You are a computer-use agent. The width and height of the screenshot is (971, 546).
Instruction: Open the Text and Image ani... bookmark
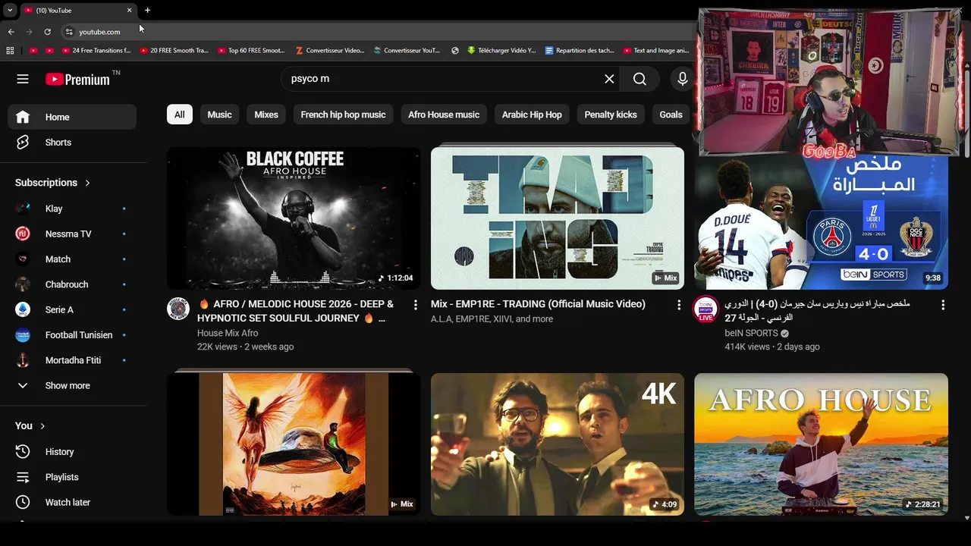656,51
